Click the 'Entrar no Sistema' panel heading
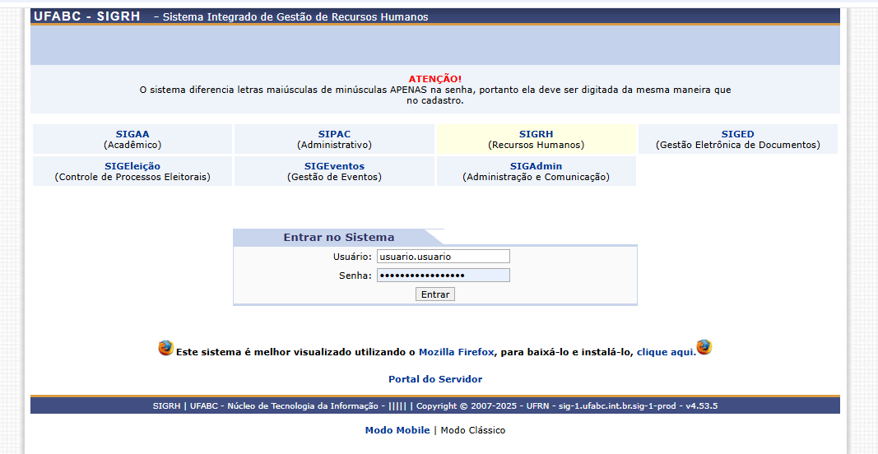 [338, 237]
